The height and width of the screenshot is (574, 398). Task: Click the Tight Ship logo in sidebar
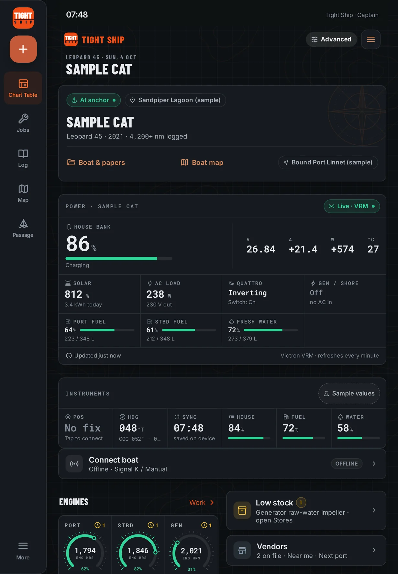tap(23, 18)
